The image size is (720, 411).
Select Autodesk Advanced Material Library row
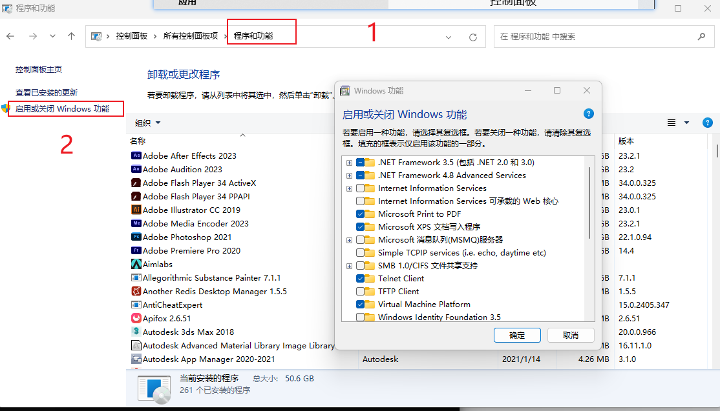point(238,345)
